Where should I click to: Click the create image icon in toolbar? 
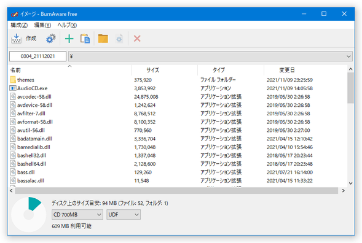tap(17, 39)
